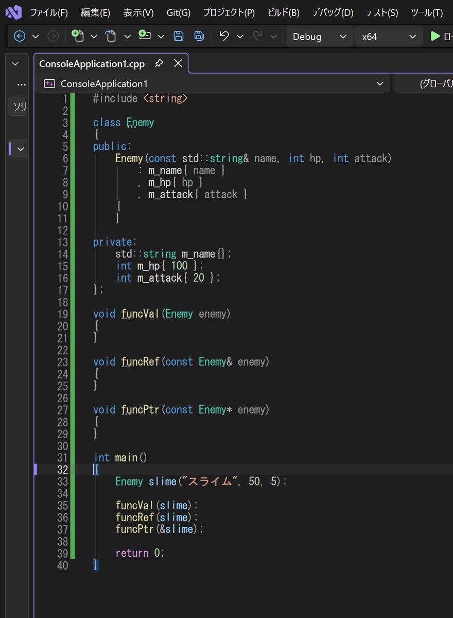The width and height of the screenshot is (453, 618).
Task: Click the three-dots overflow button in side panel
Action: (x=21, y=84)
